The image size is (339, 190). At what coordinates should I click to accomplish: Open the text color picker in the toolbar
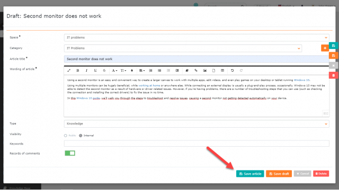pos(132,70)
